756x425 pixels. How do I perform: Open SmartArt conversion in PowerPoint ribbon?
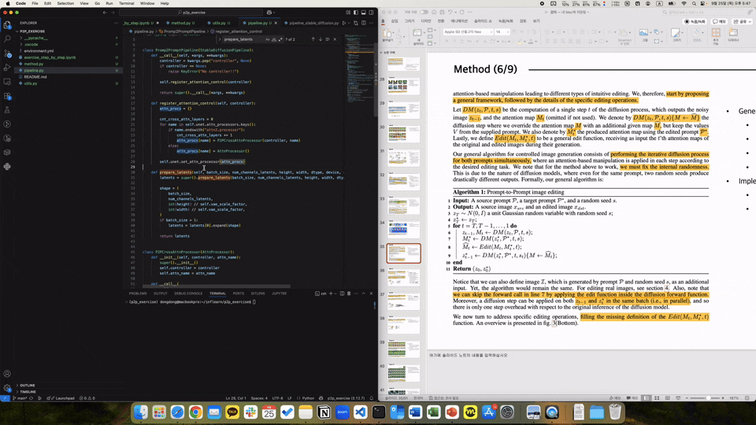pyautogui.click(x=624, y=35)
